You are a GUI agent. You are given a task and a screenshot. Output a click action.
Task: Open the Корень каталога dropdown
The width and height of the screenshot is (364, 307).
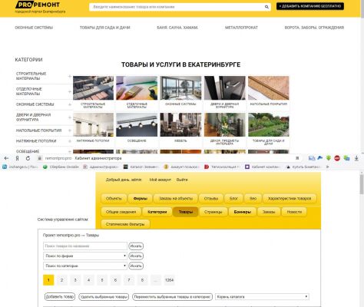point(262,297)
